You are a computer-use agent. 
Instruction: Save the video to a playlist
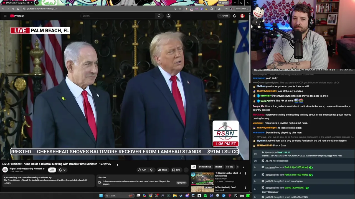click(x=176, y=170)
